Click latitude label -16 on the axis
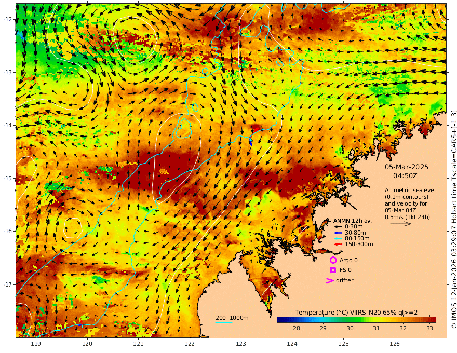 [x=8, y=231]
